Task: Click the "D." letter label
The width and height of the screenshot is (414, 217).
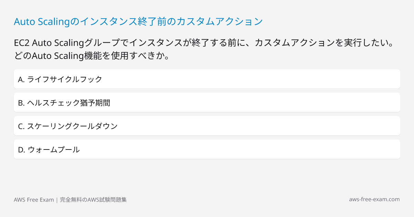Action: tap(21, 149)
